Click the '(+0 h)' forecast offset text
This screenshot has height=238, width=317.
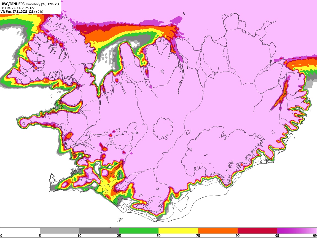tap(39, 12)
